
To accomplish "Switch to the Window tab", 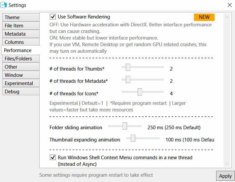I will 21,75.
